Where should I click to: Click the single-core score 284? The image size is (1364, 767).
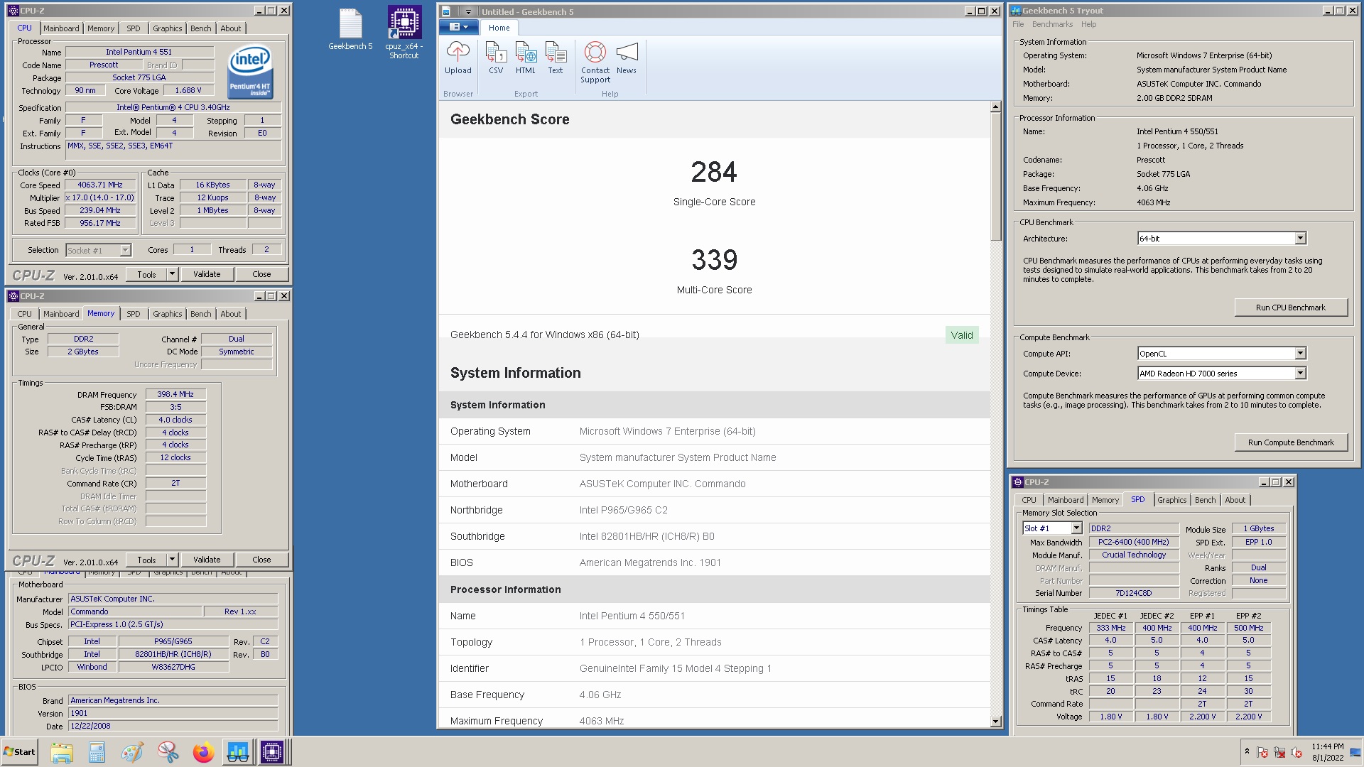tap(714, 172)
